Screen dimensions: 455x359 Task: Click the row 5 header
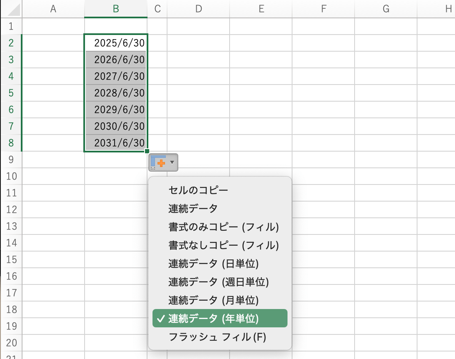coord(11,92)
